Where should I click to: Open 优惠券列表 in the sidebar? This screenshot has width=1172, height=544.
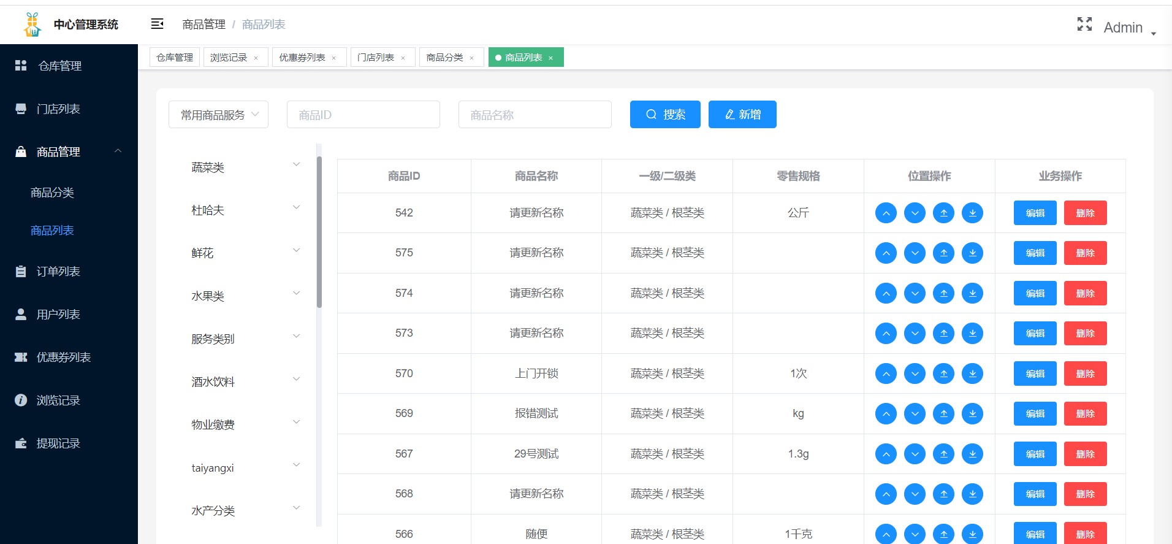pos(69,357)
